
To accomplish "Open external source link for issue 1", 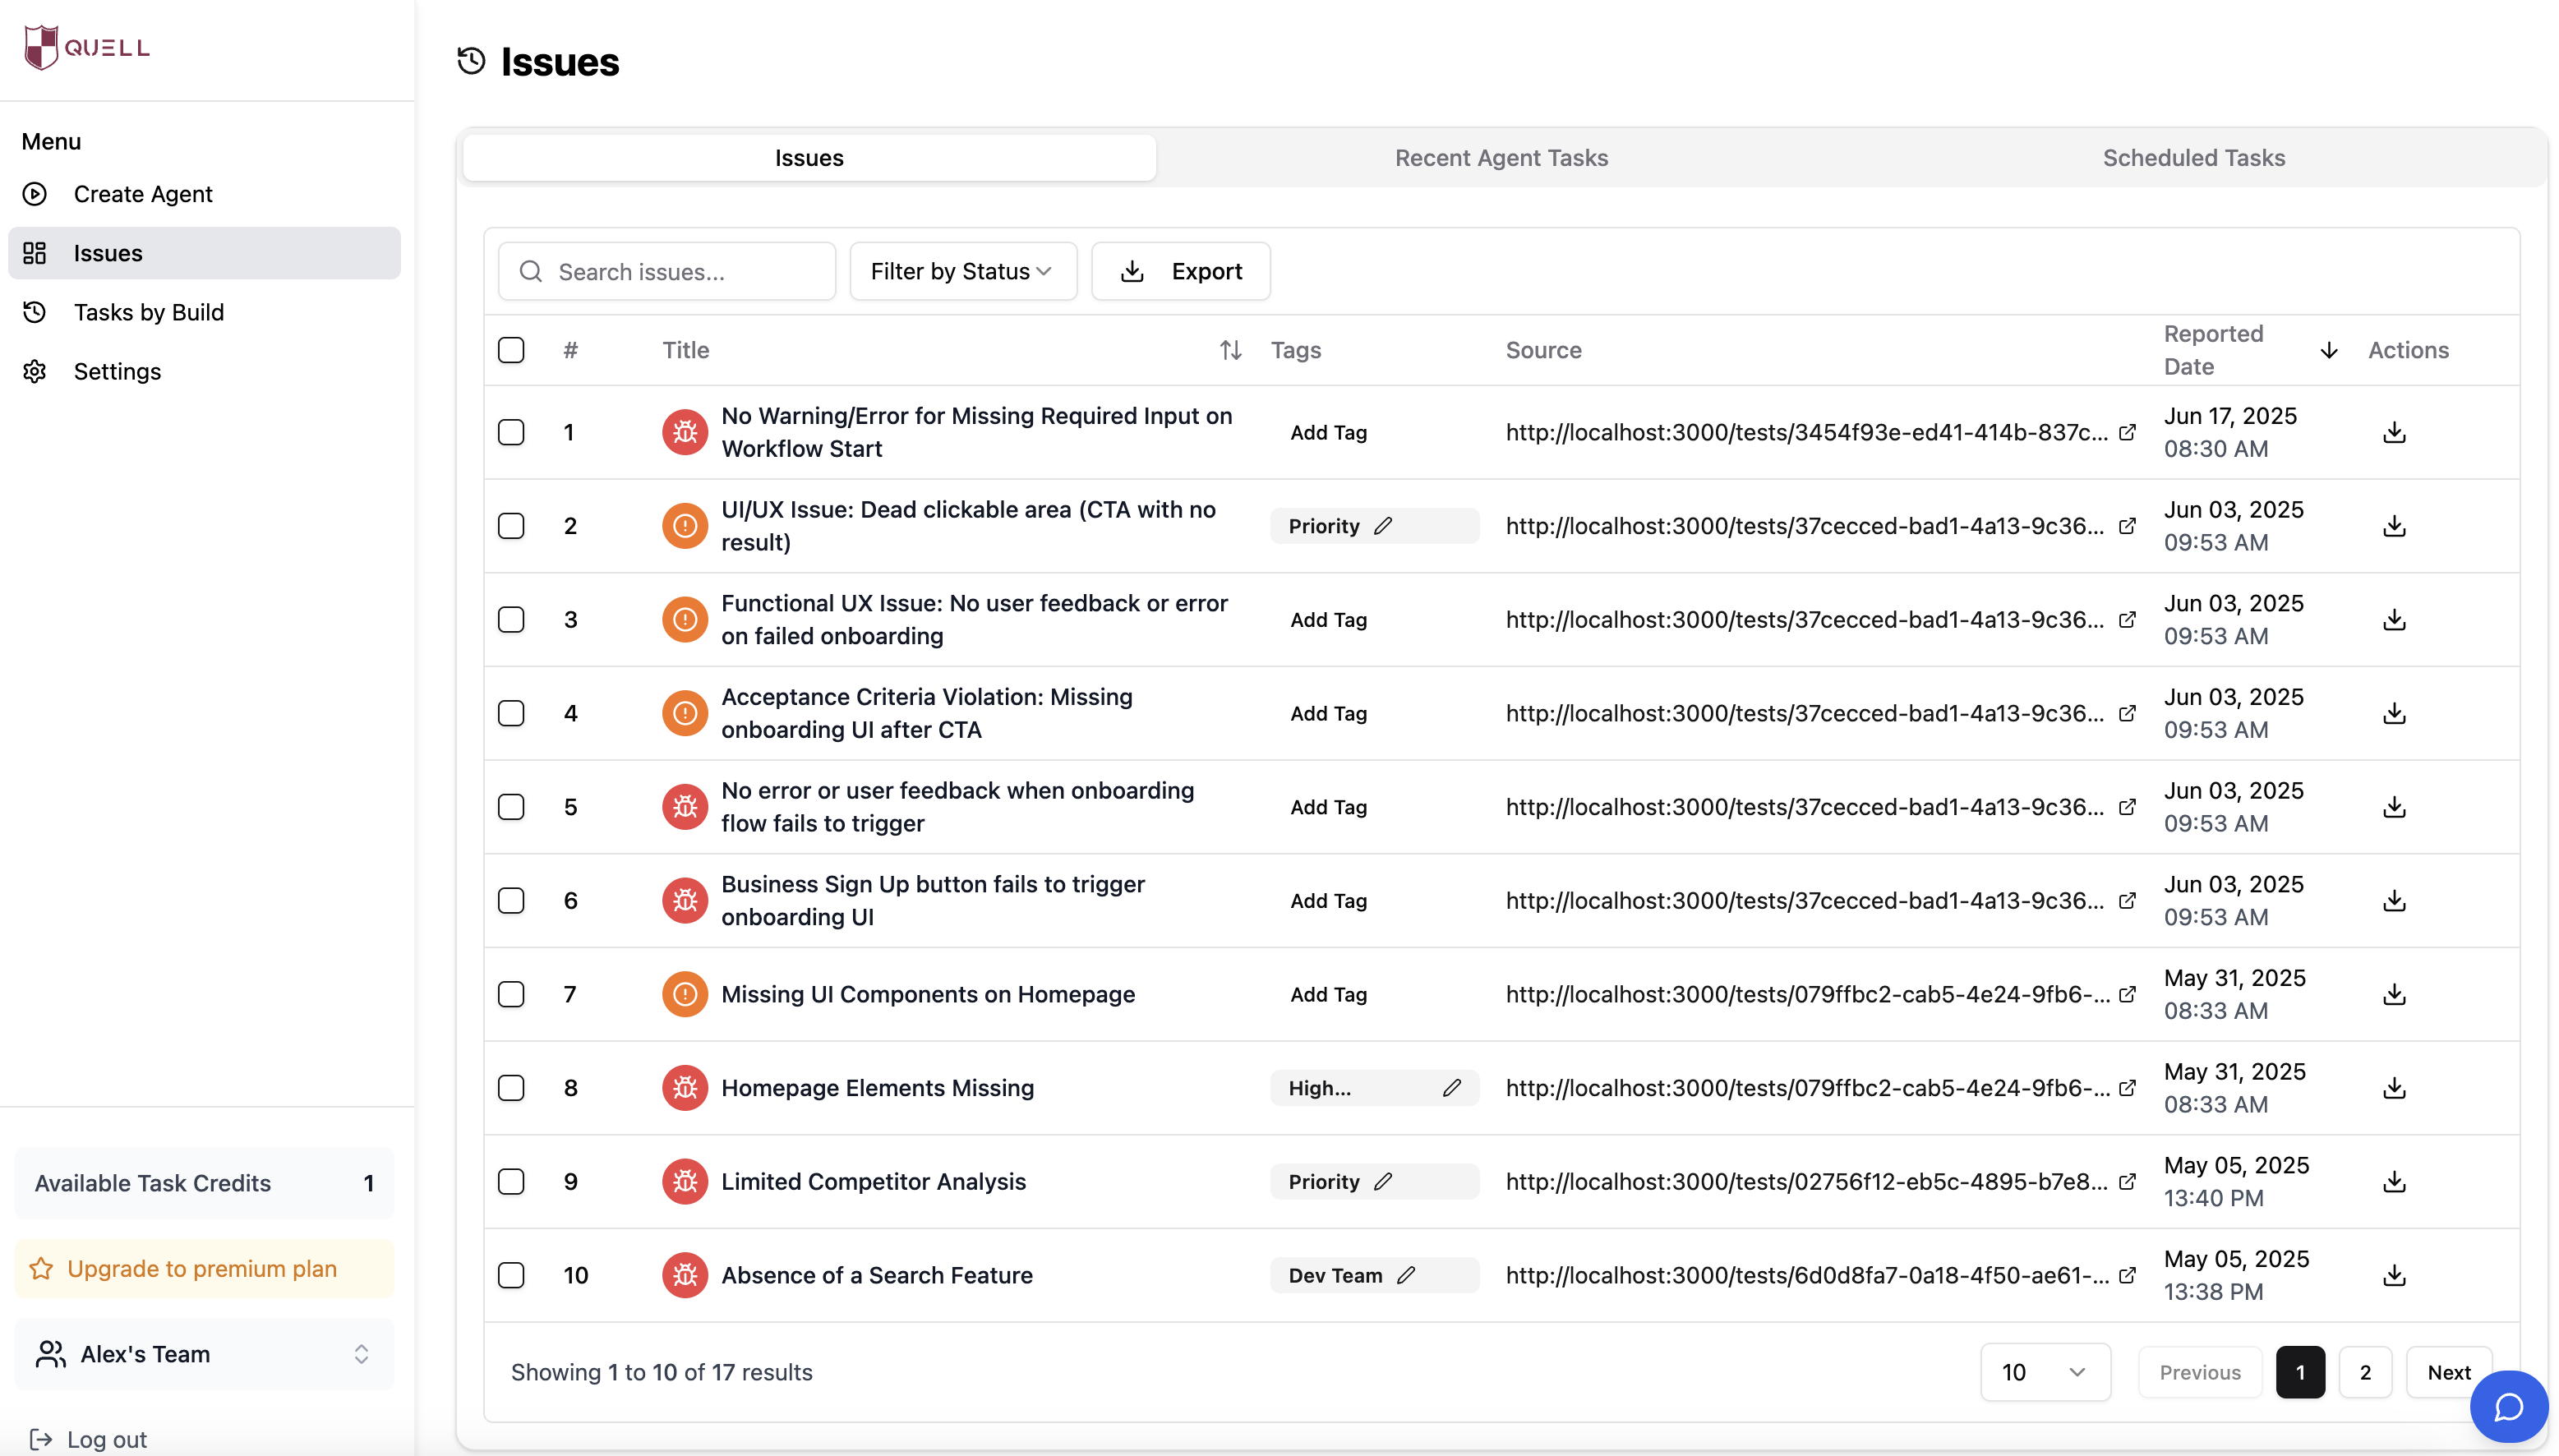I will click(2127, 432).
